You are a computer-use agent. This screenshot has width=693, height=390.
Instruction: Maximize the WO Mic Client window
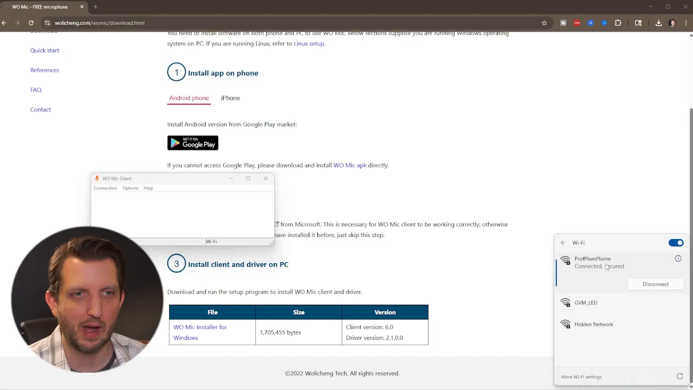pos(248,178)
